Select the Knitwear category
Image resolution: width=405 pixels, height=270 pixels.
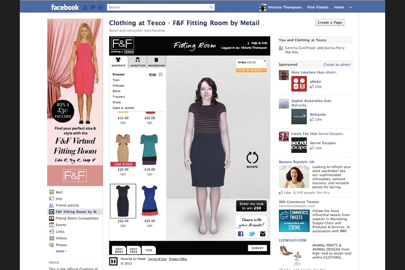[x=119, y=86]
